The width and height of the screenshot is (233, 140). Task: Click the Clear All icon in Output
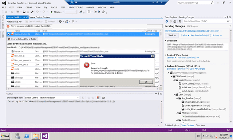click(x=98, y=98)
